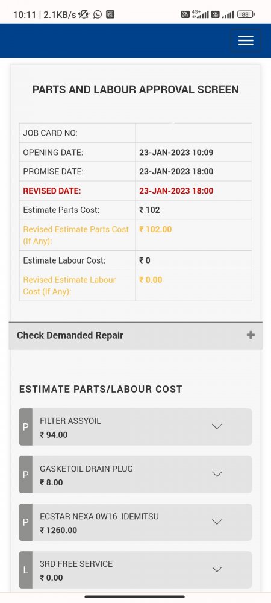Tap the WhatsApp status bar icon

pyautogui.click(x=98, y=14)
